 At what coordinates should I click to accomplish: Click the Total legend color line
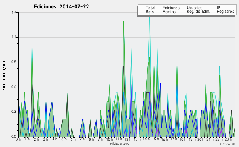141,8
